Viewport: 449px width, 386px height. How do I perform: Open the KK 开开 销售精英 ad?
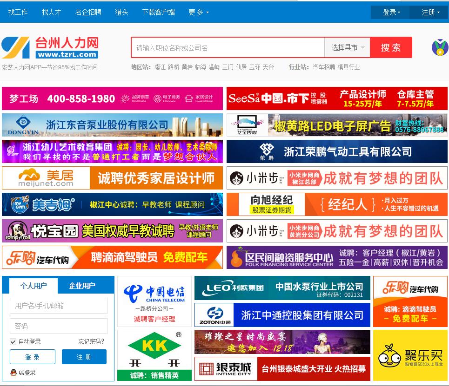[x=154, y=355]
